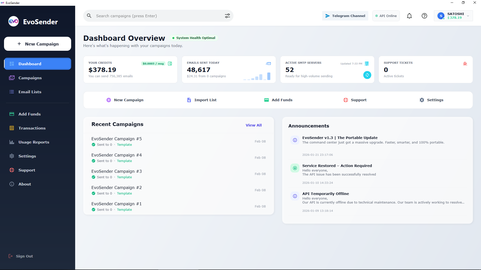Click the notification bell icon
Screen dimensions: 481x270
409,16
